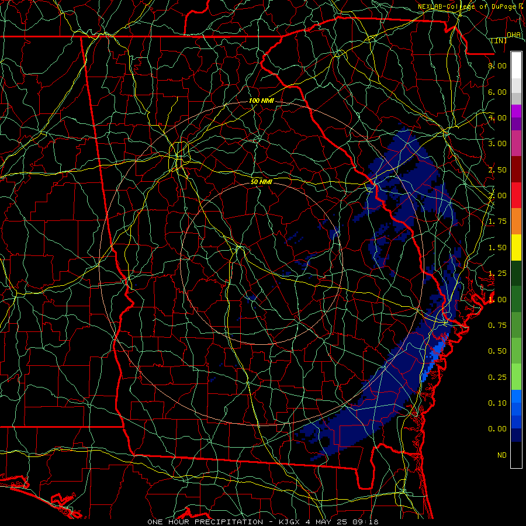Viewport: 526px width, 526px height.
Task: Click the OHA product label
Action: [x=514, y=34]
